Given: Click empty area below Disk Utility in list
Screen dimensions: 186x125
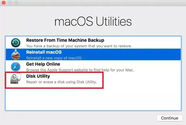Looking at the screenshot, I should 93,99.
